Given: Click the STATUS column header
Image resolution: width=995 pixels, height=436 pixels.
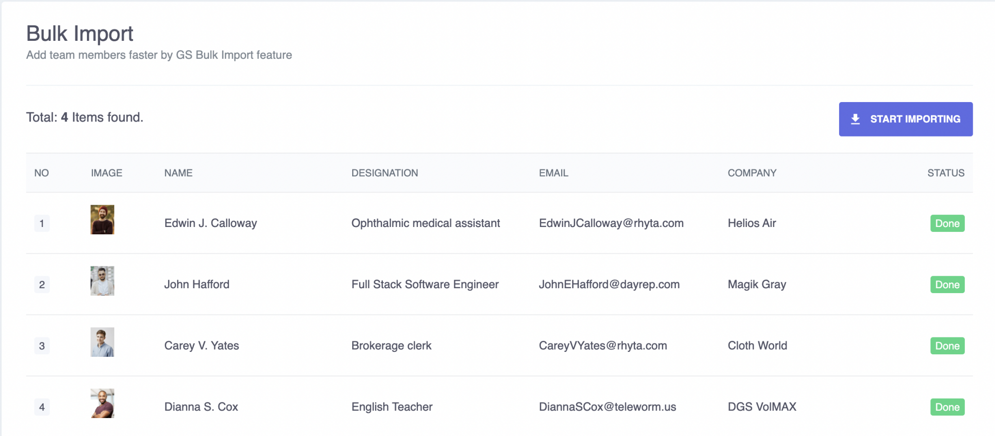Looking at the screenshot, I should coord(945,173).
